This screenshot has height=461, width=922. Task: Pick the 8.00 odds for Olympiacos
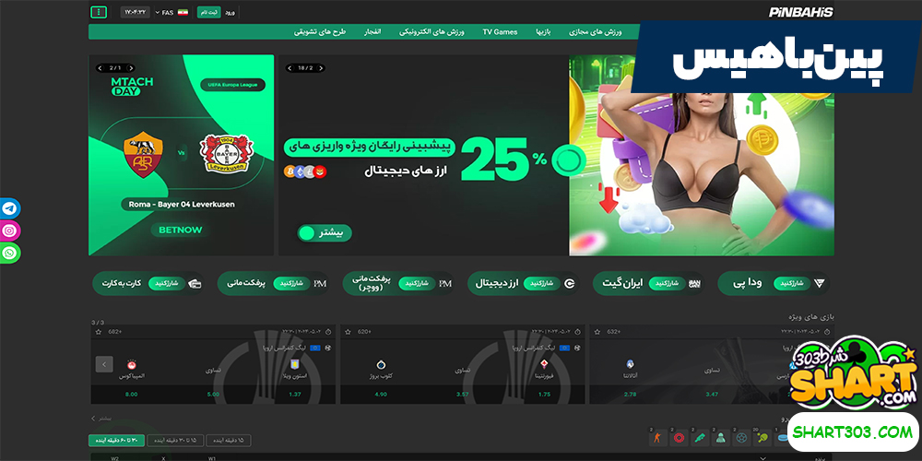(132, 394)
